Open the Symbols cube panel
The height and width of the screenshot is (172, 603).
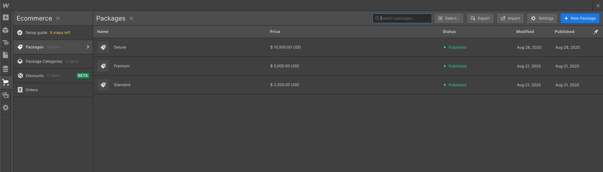[5, 30]
